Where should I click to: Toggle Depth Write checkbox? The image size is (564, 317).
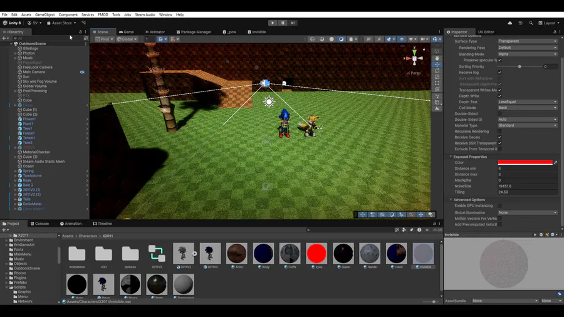click(x=499, y=96)
